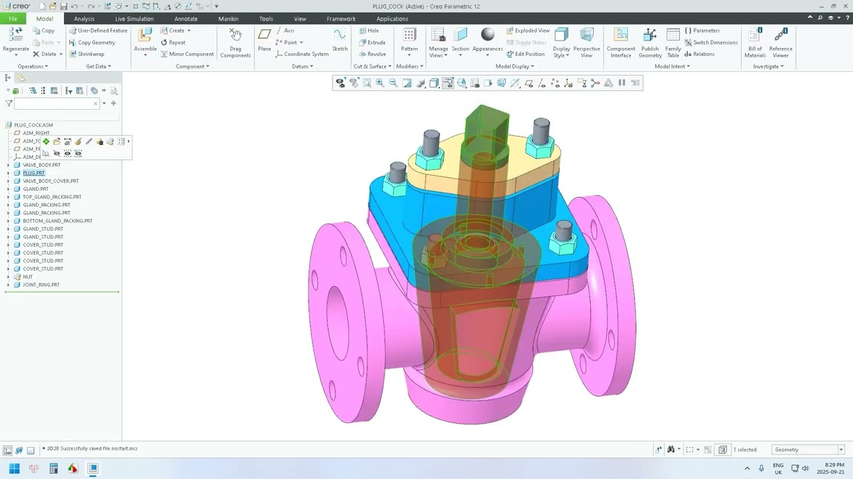Click the Pattern tool icon

[409, 35]
